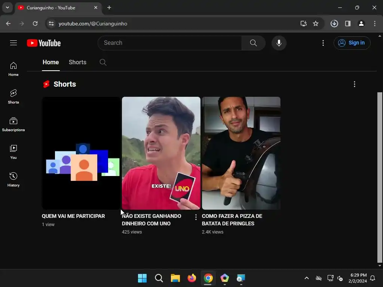This screenshot has width=383, height=287.
Task: Click the YouTube logo
Action: click(44, 43)
